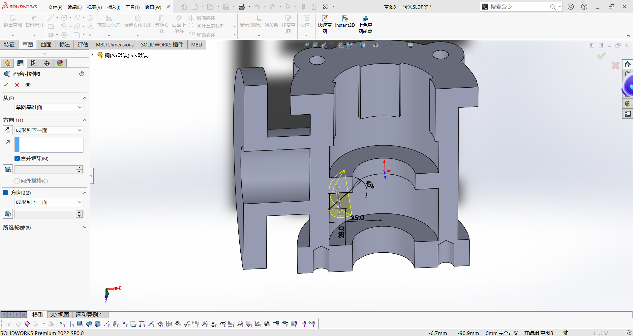Open the Custom Properties task pane tab

628,114
